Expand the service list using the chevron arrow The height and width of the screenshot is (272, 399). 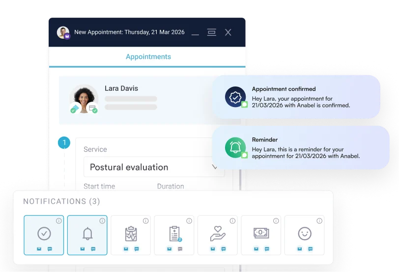coord(215,167)
